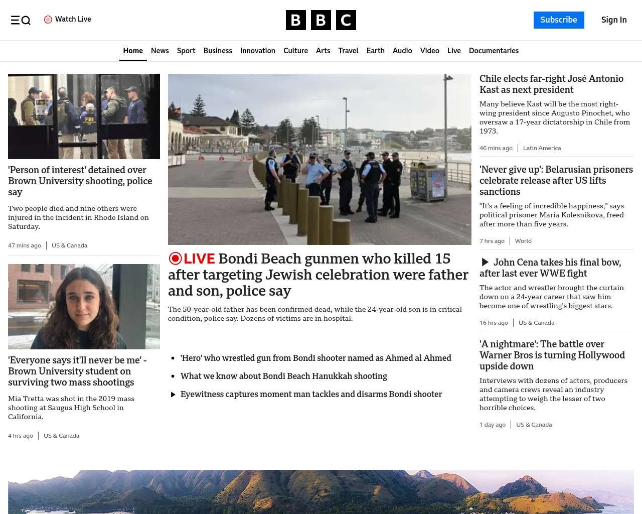Click Sign In
Screen dimensions: 642x514
pos(614,20)
